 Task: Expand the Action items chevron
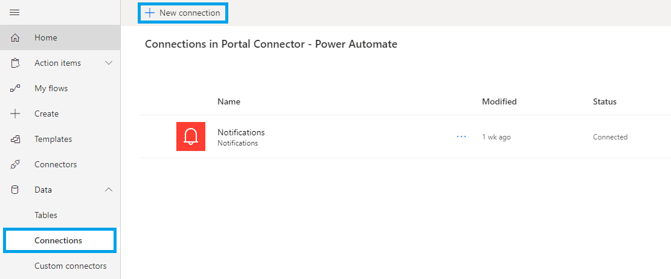[109, 63]
